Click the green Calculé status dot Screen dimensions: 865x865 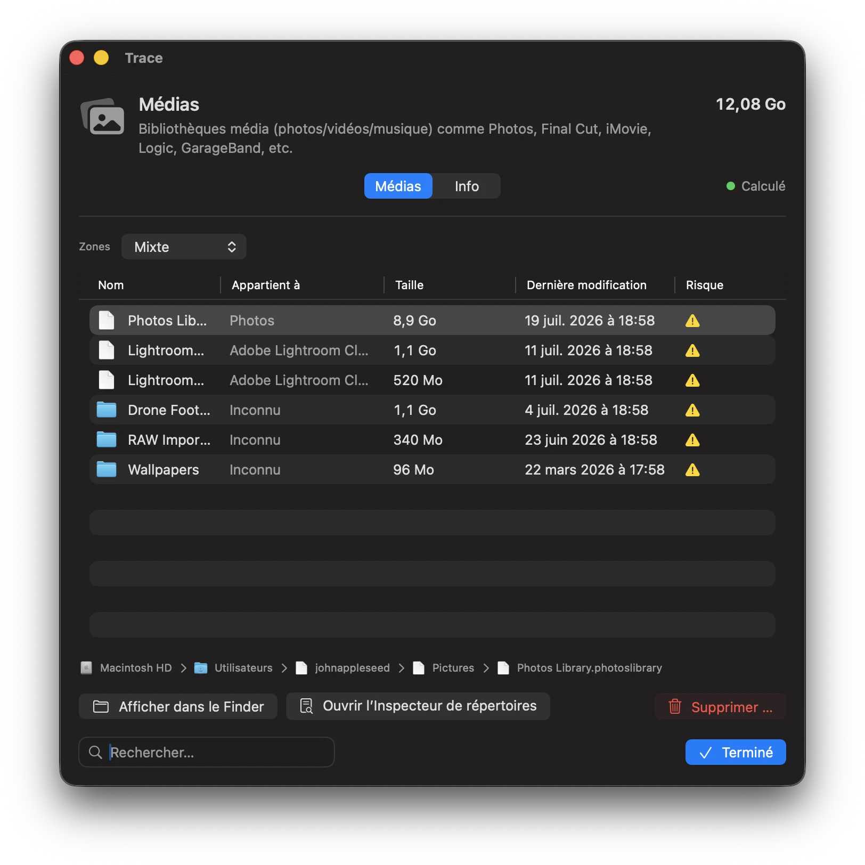coord(731,186)
